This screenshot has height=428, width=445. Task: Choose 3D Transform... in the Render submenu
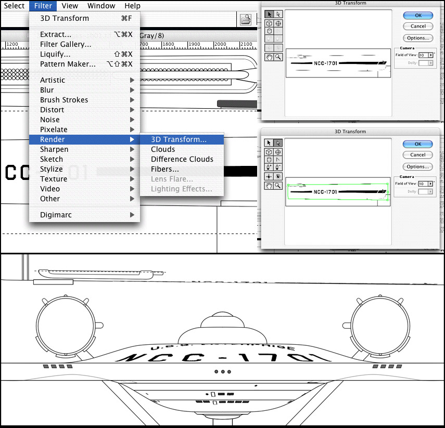[x=182, y=139]
